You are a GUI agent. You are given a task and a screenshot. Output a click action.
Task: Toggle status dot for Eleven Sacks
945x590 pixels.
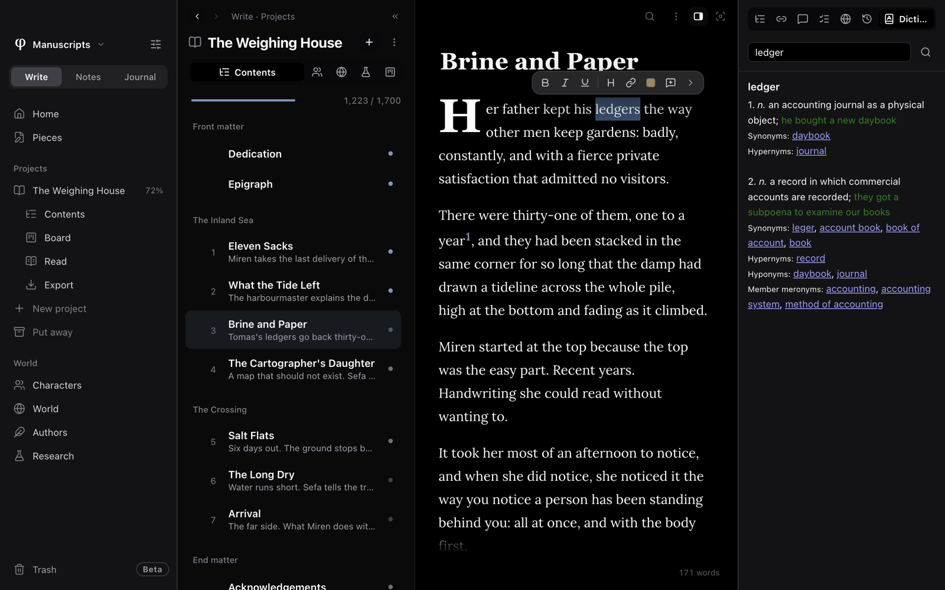(x=390, y=252)
